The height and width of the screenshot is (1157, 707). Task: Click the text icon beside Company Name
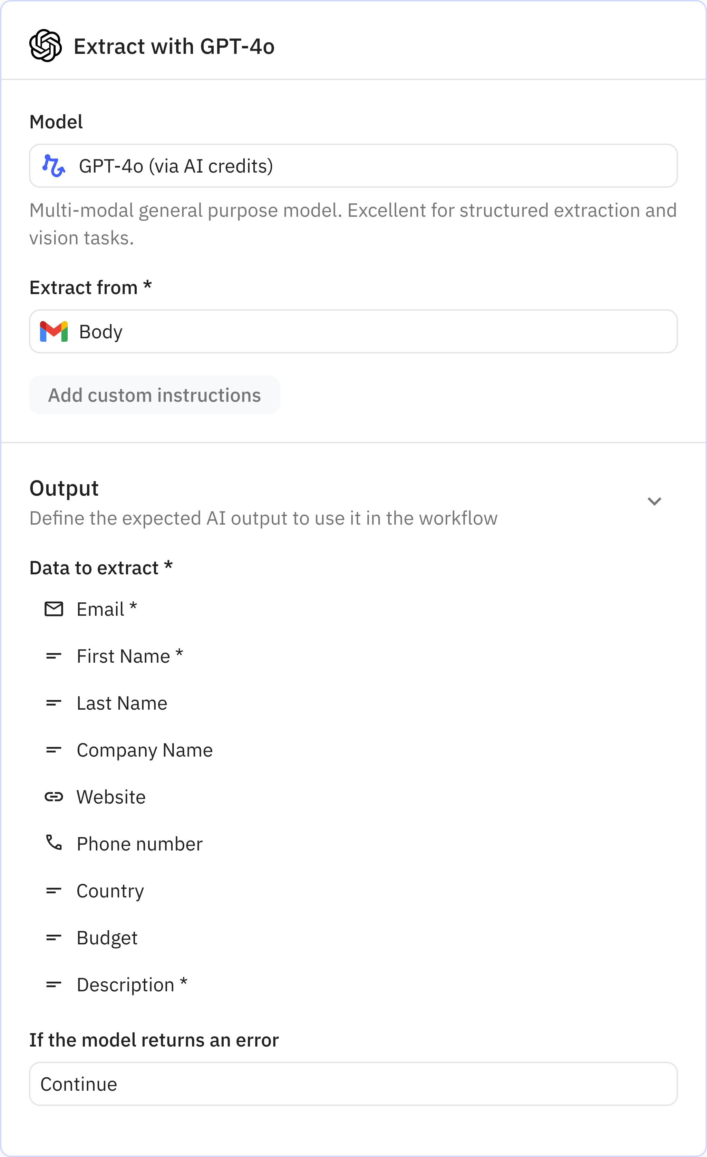(x=54, y=750)
